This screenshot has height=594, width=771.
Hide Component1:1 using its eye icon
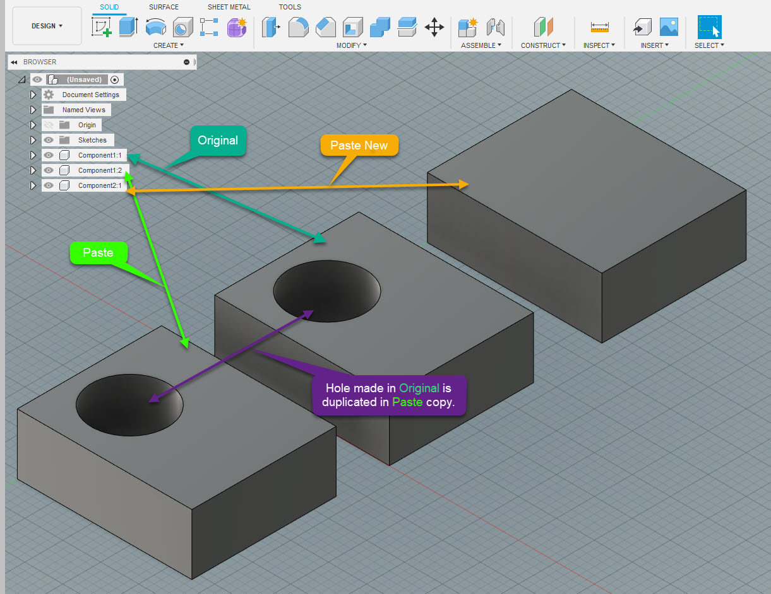(49, 155)
